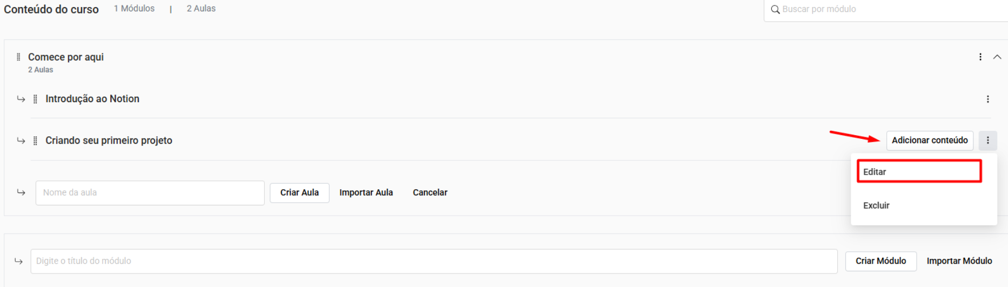The image size is (1008, 287).
Task: Click three-dot menu for Criando seu primeiro projeto
Action: 988,141
